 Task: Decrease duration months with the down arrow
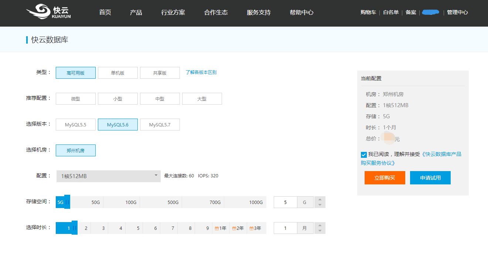pos(320,231)
